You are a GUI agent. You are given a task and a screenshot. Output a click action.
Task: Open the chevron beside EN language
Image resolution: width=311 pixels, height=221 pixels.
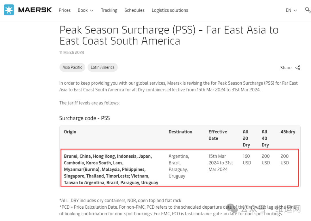[295, 10]
